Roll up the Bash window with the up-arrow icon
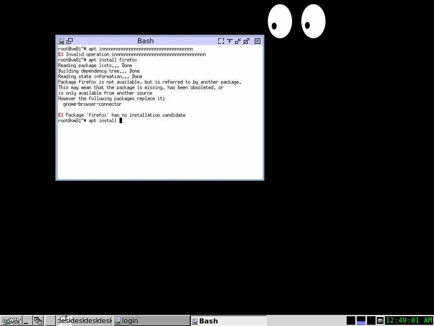 tap(229, 41)
